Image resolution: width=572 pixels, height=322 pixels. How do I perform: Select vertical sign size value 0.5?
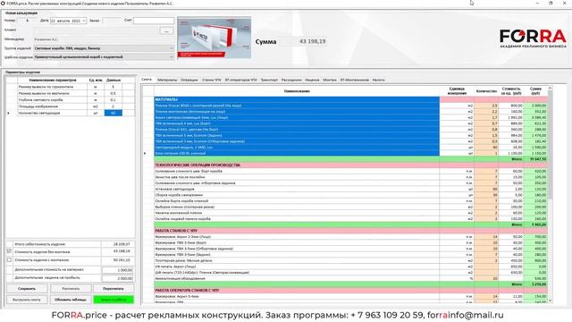[114, 93]
